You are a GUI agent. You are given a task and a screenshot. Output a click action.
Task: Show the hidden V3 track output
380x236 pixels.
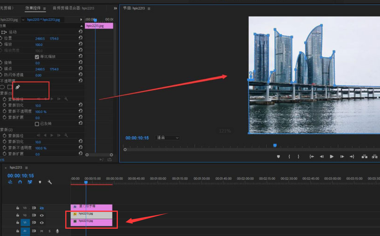tap(41, 208)
